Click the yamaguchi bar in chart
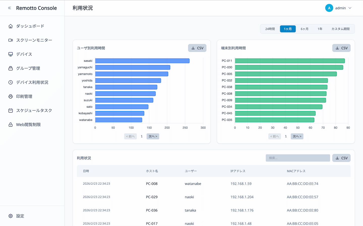363x226 pixels. 133,67
